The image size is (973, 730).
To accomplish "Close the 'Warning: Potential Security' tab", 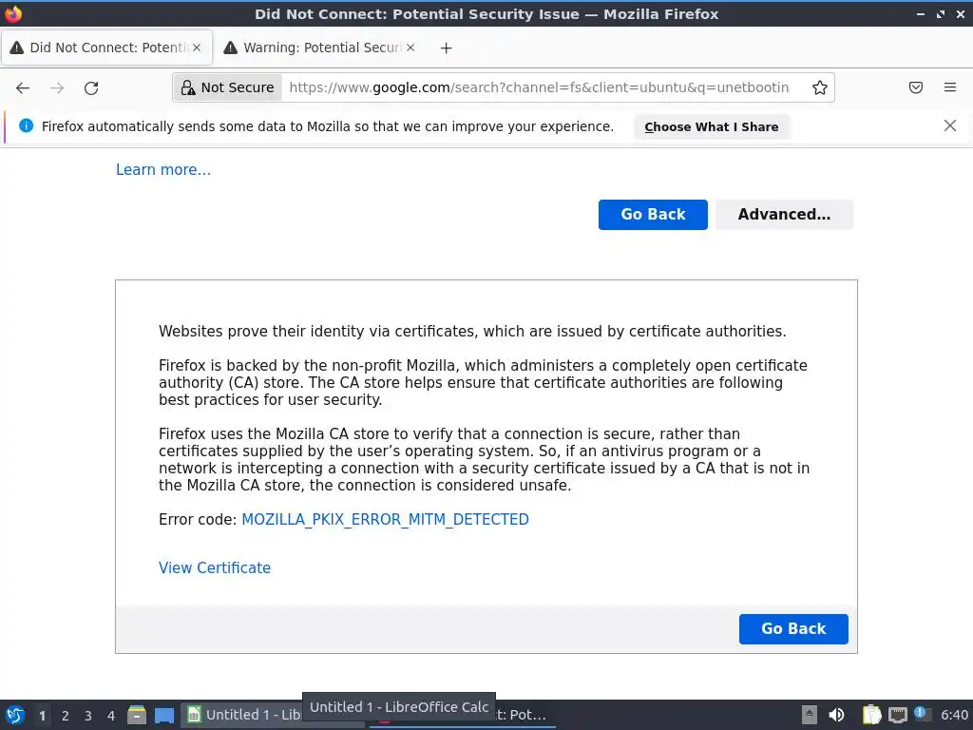I will (x=410, y=48).
